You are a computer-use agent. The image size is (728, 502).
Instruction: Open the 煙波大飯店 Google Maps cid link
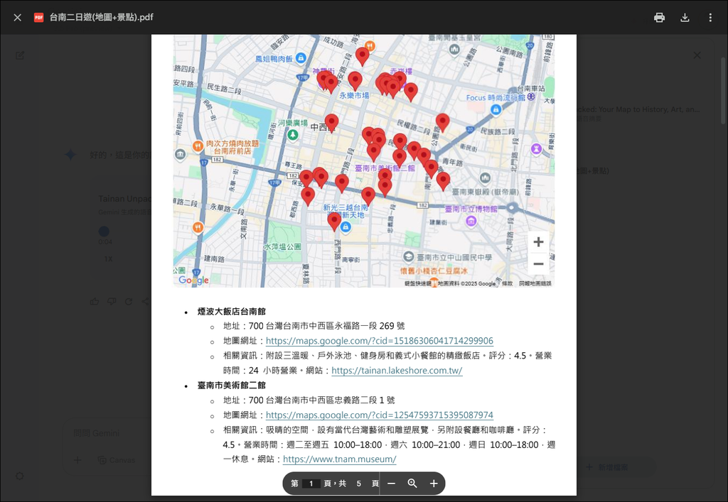coord(380,341)
